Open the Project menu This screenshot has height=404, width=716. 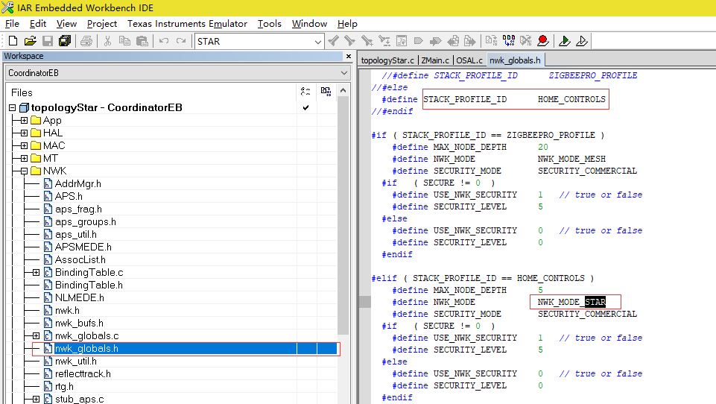(102, 24)
